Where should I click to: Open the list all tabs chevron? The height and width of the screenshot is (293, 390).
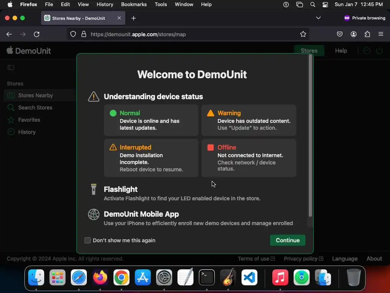[318, 18]
